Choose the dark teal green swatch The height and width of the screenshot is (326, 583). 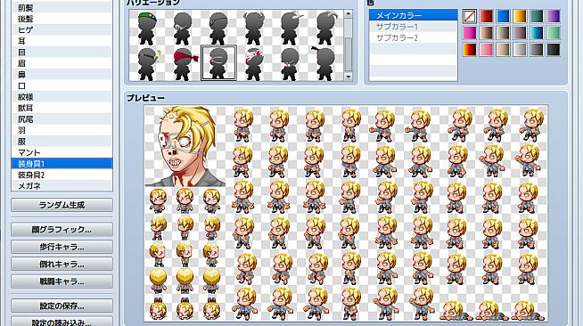(537, 16)
